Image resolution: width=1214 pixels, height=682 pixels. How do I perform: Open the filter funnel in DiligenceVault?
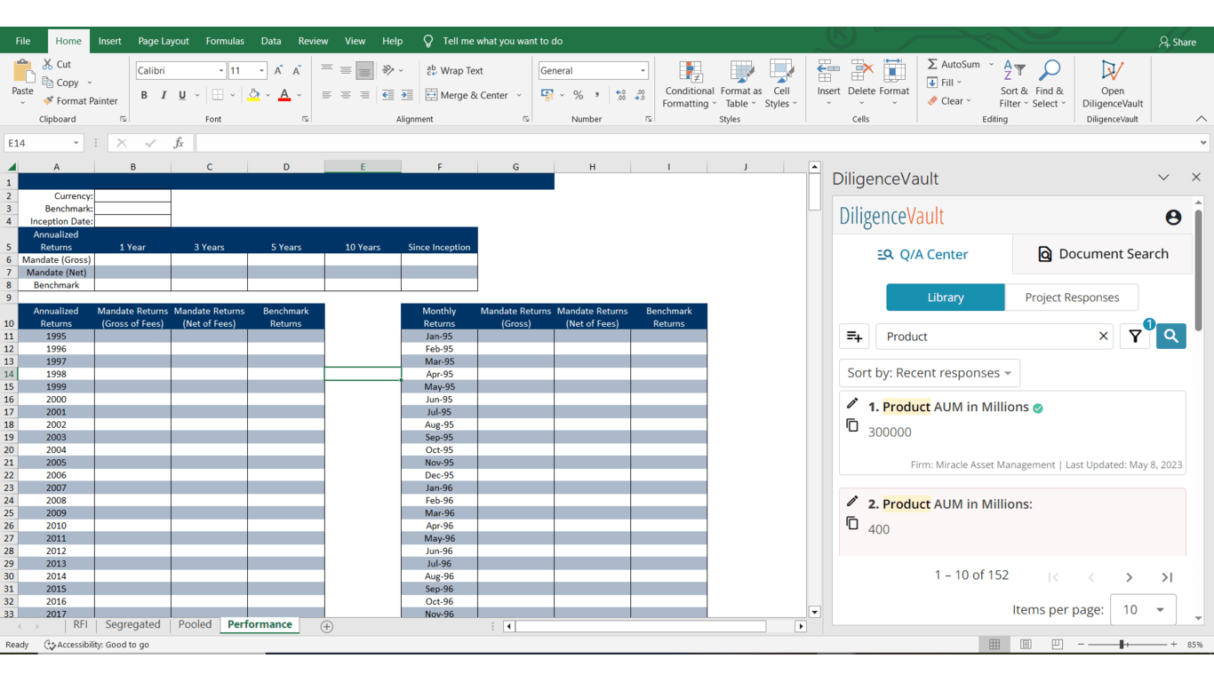click(1135, 337)
